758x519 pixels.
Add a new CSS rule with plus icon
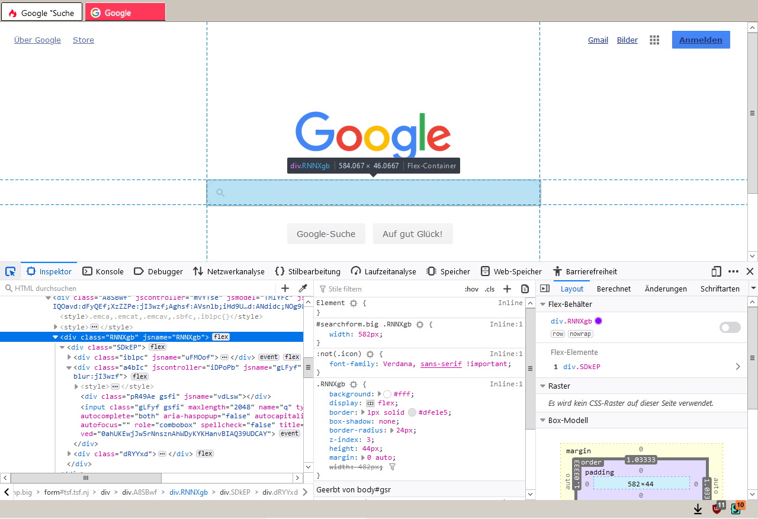click(507, 289)
